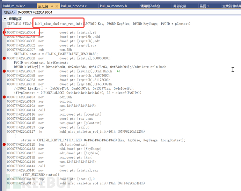This screenshot has width=241, height=191.
Task: Click the function name kuhl_misc_skeleton_rc4_init
Action: 59,24
